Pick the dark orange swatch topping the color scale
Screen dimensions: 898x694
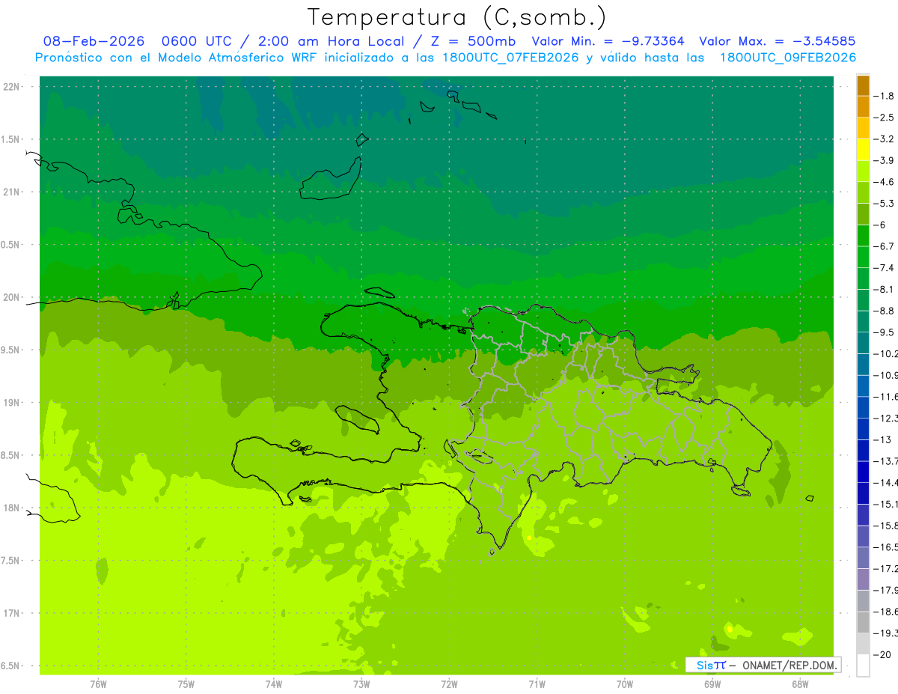tap(863, 85)
